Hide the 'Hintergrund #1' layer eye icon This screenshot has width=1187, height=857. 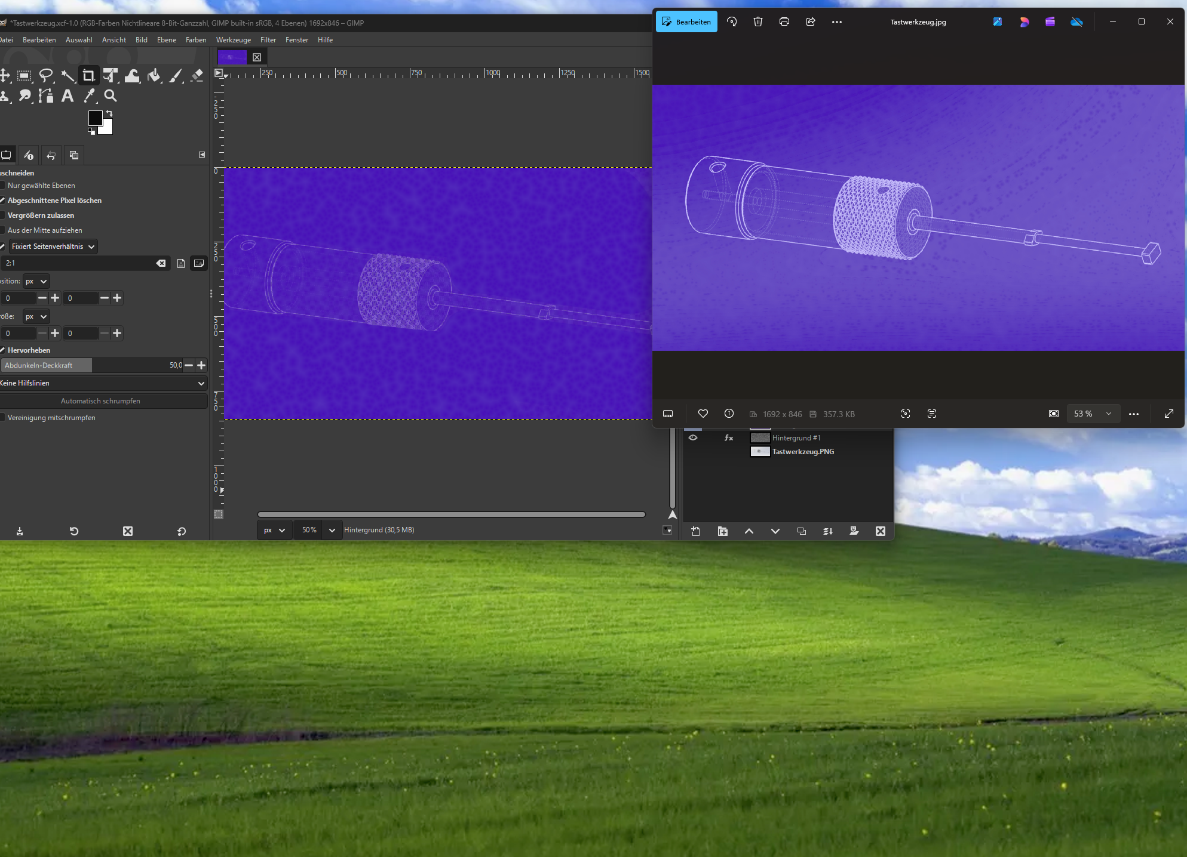693,437
